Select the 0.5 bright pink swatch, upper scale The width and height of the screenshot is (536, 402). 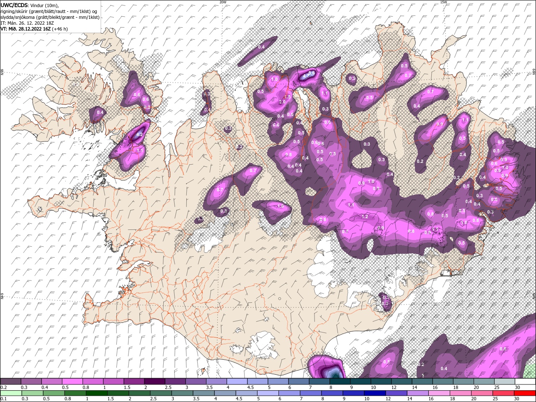coord(72,381)
